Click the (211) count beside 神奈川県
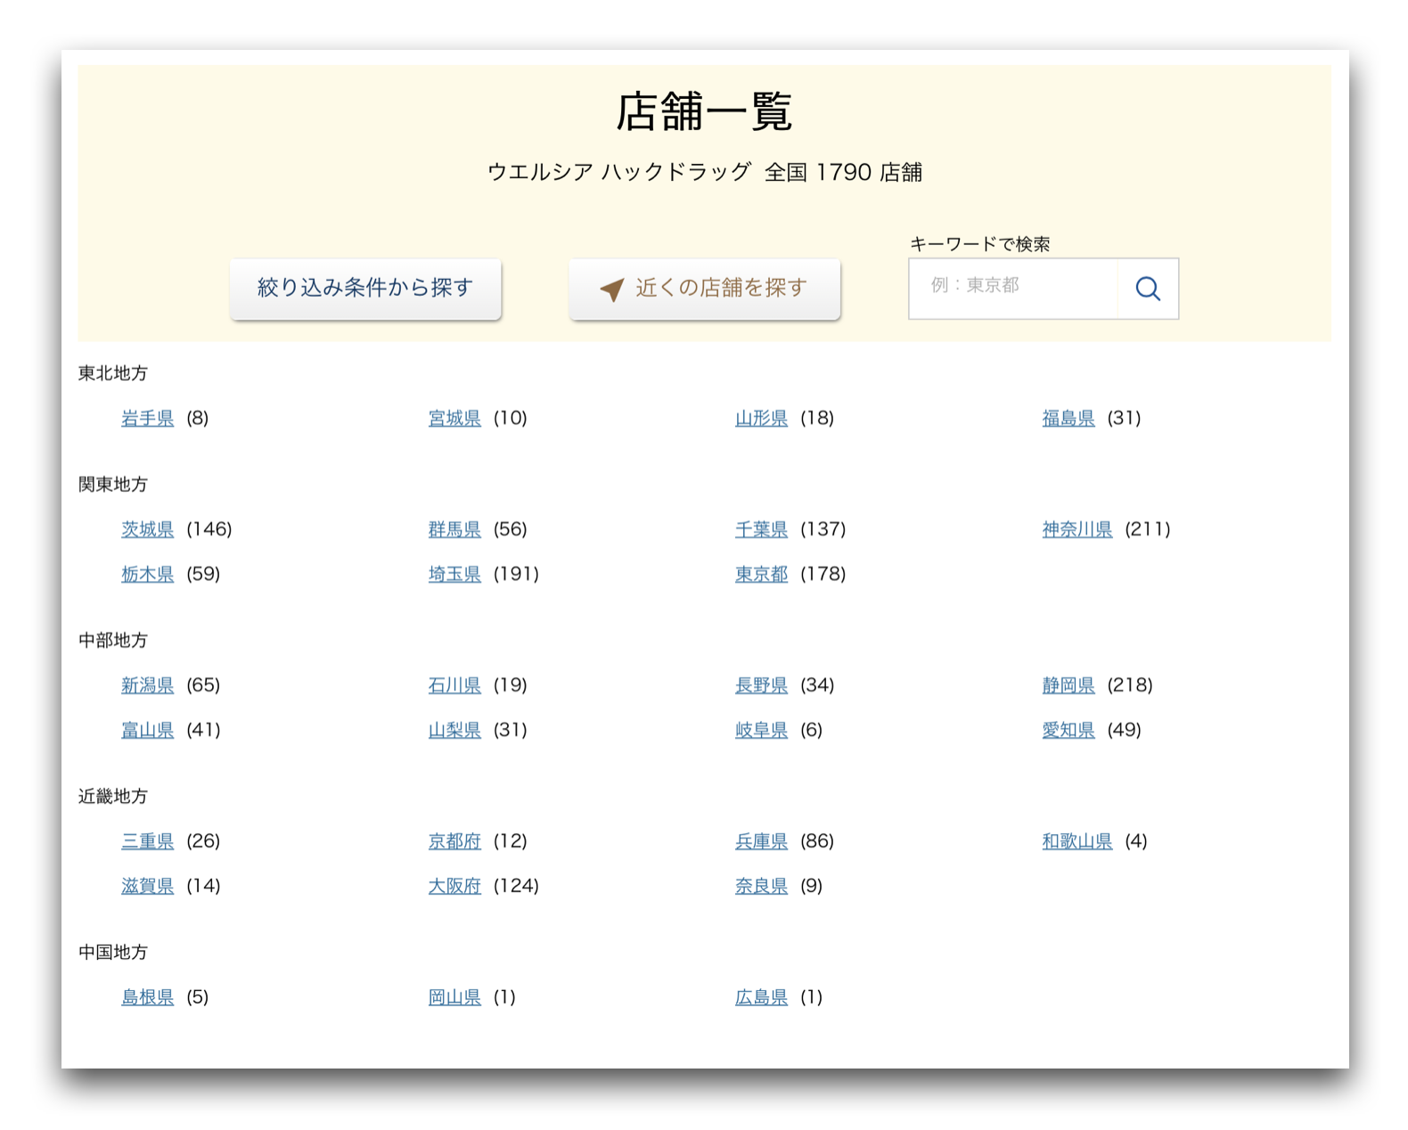 pyautogui.click(x=1148, y=529)
